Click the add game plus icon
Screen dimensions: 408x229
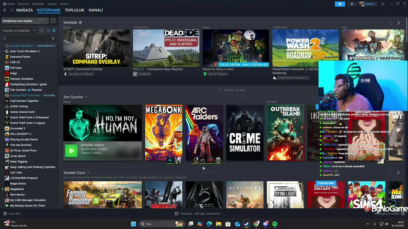click(x=5, y=214)
